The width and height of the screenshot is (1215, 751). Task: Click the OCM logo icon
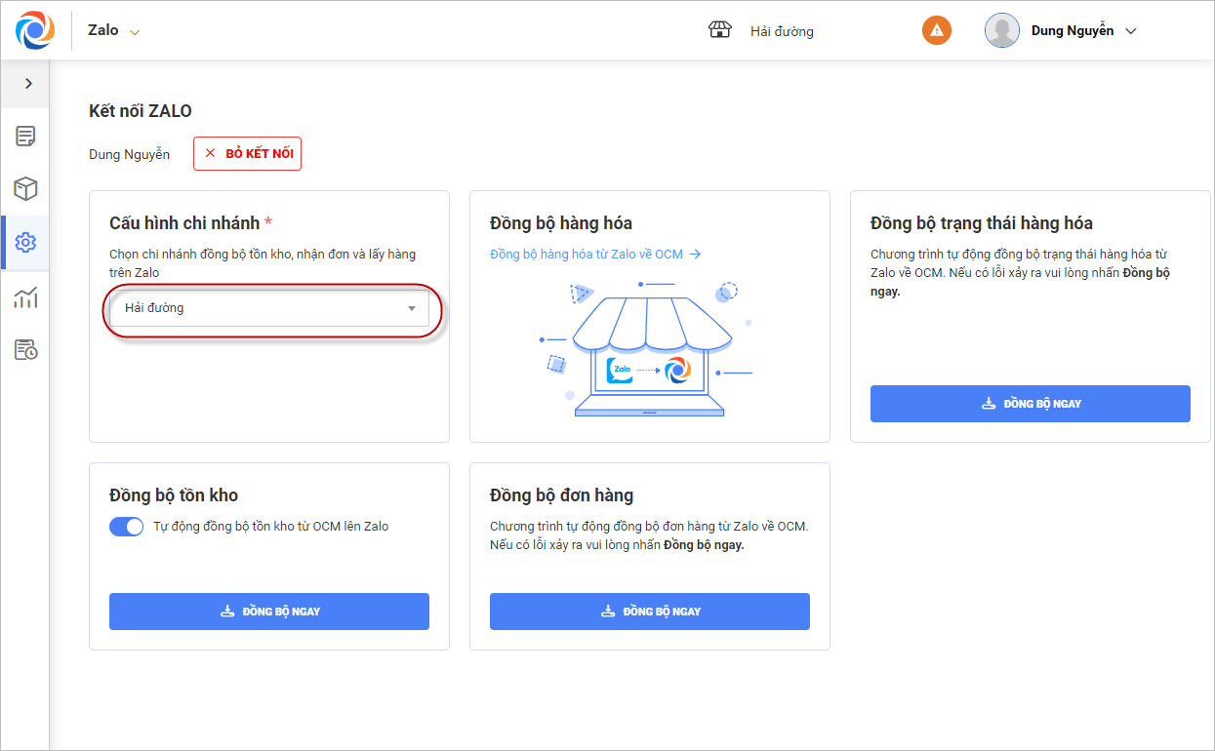[x=35, y=30]
